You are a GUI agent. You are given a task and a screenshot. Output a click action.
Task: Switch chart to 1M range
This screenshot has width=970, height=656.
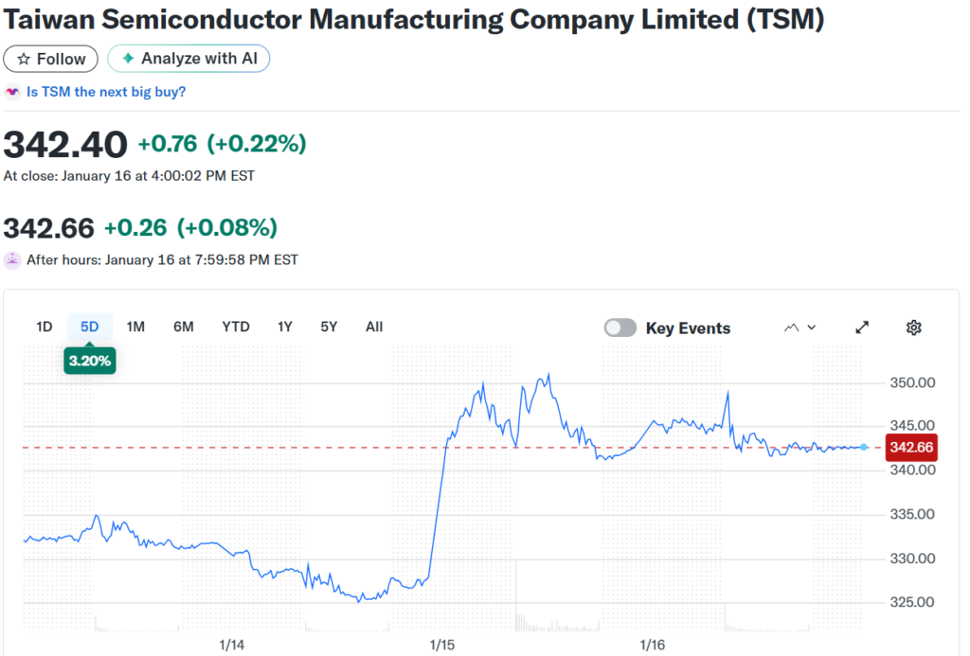tap(135, 327)
